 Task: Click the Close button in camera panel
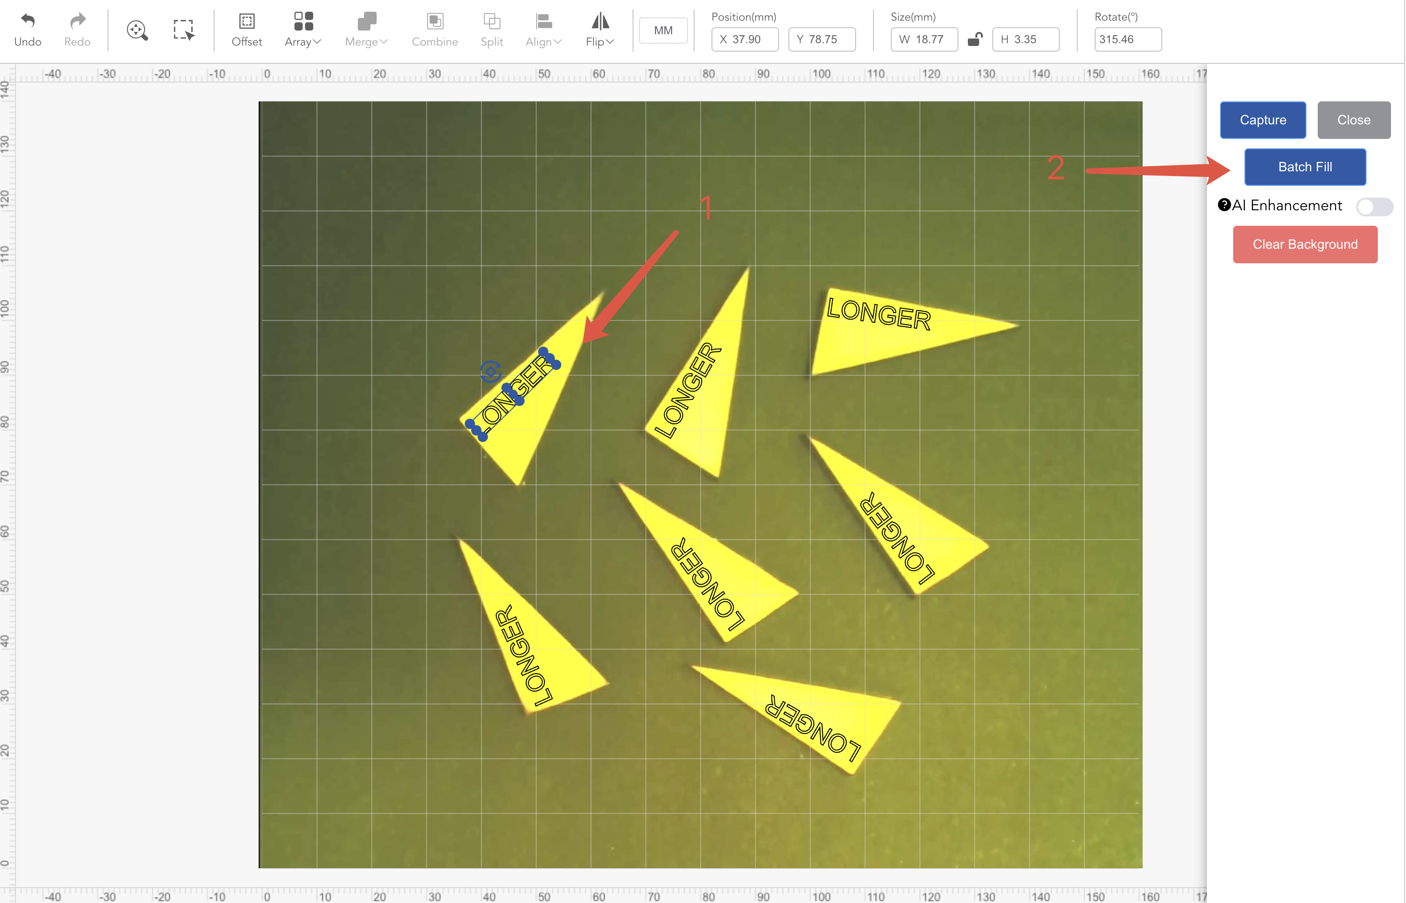coord(1353,120)
